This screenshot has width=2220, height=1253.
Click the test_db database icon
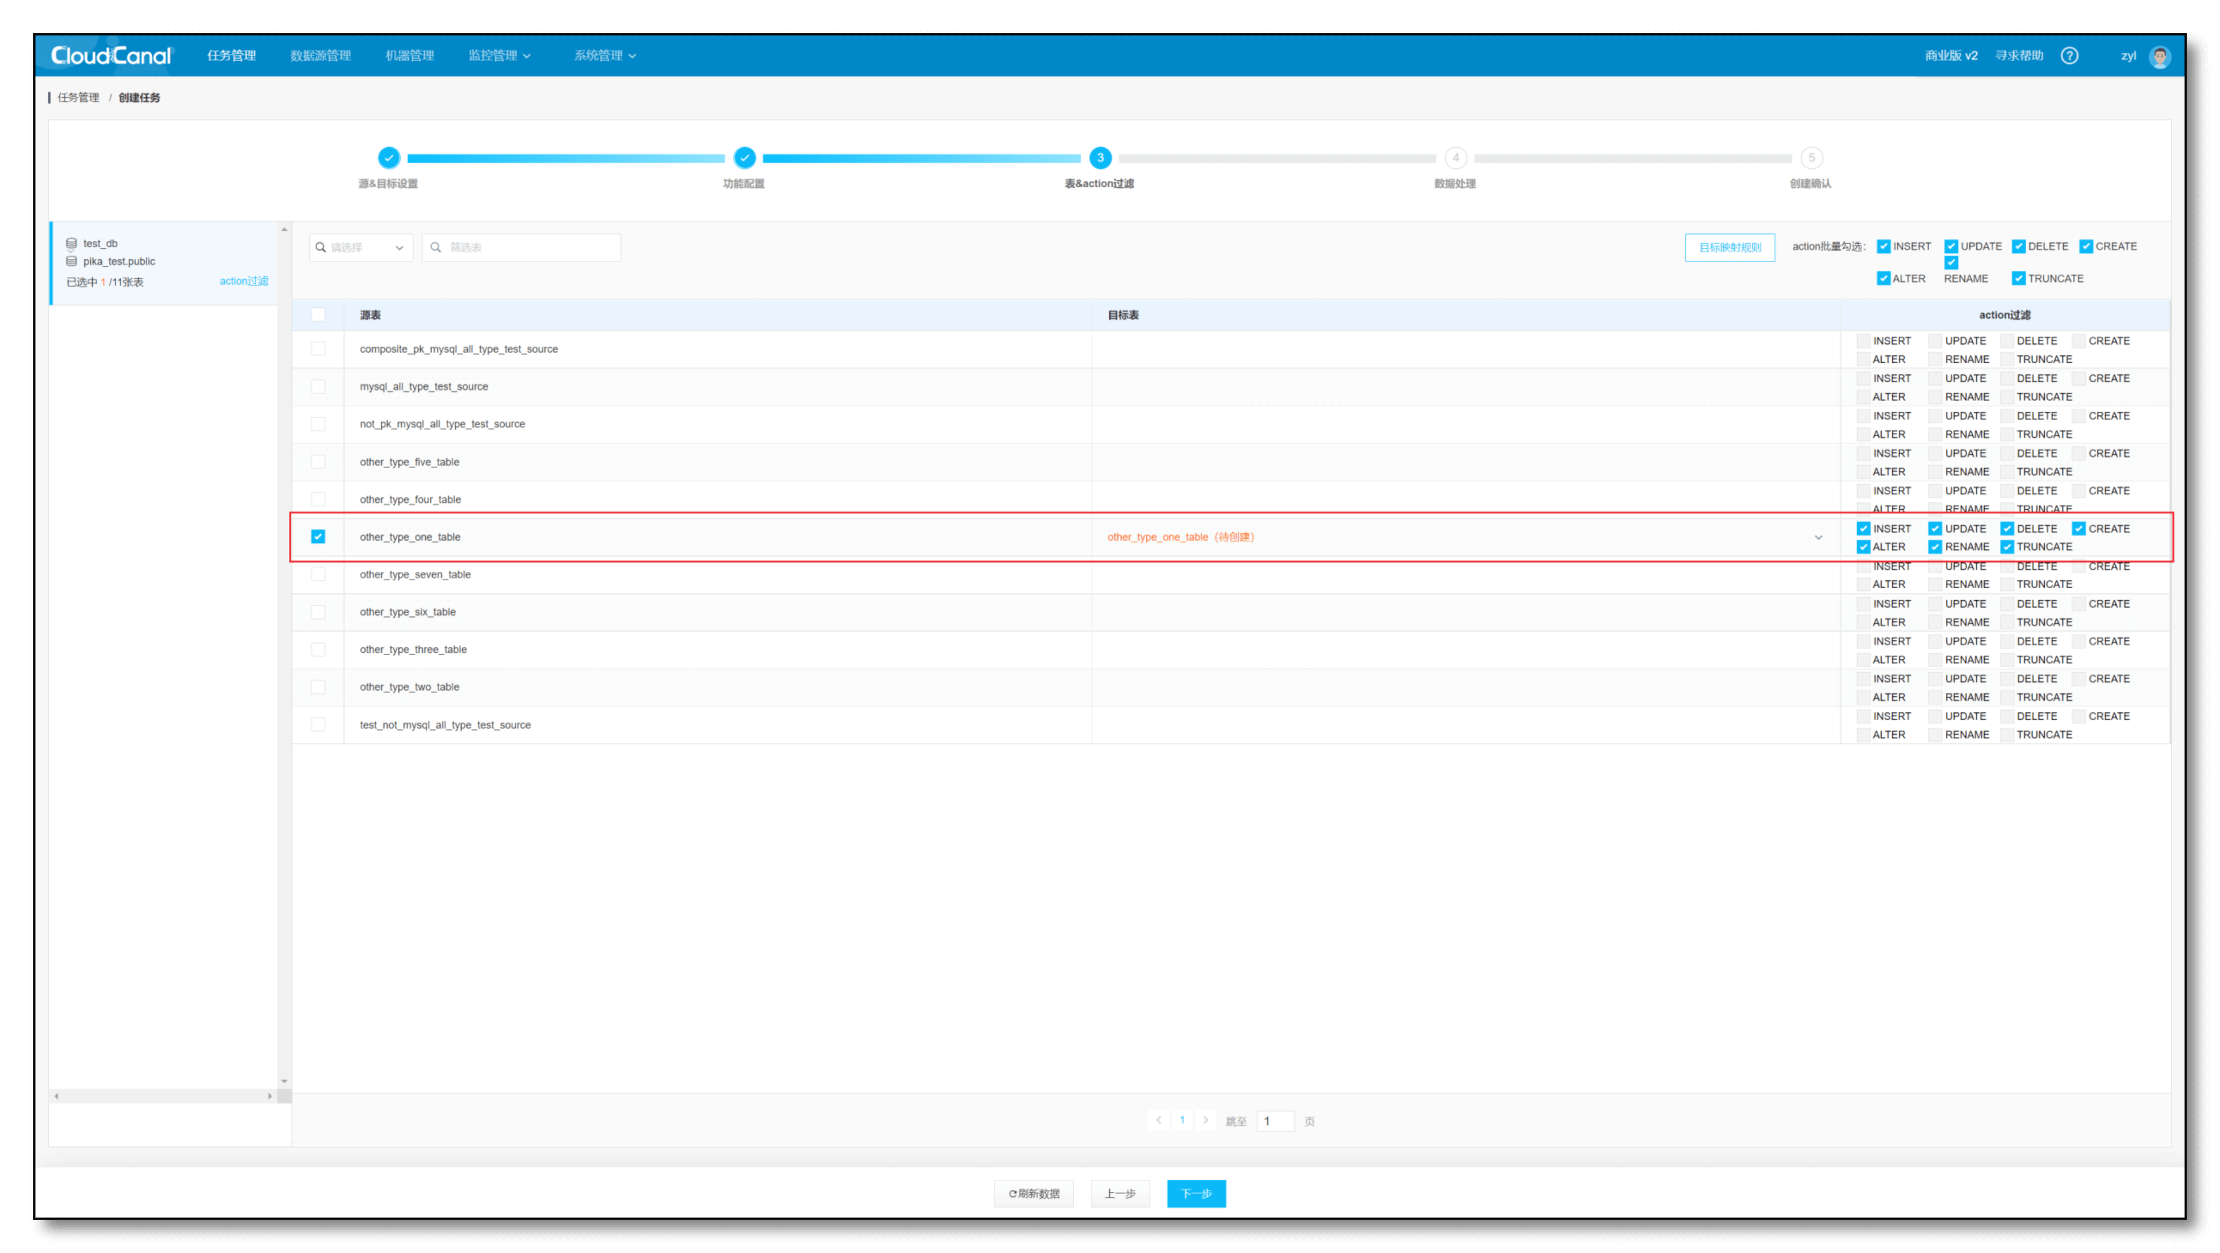[72, 243]
